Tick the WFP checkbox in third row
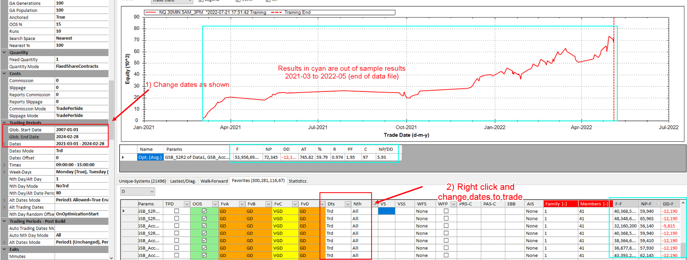Viewport: 687px width, 260px height. (446, 226)
